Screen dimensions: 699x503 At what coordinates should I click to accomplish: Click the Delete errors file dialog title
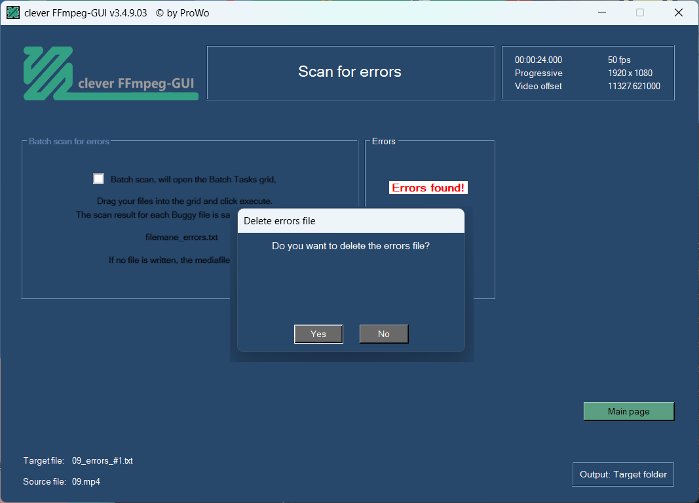[280, 221]
